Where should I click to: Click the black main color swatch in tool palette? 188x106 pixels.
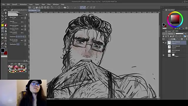[x=3, y=50]
